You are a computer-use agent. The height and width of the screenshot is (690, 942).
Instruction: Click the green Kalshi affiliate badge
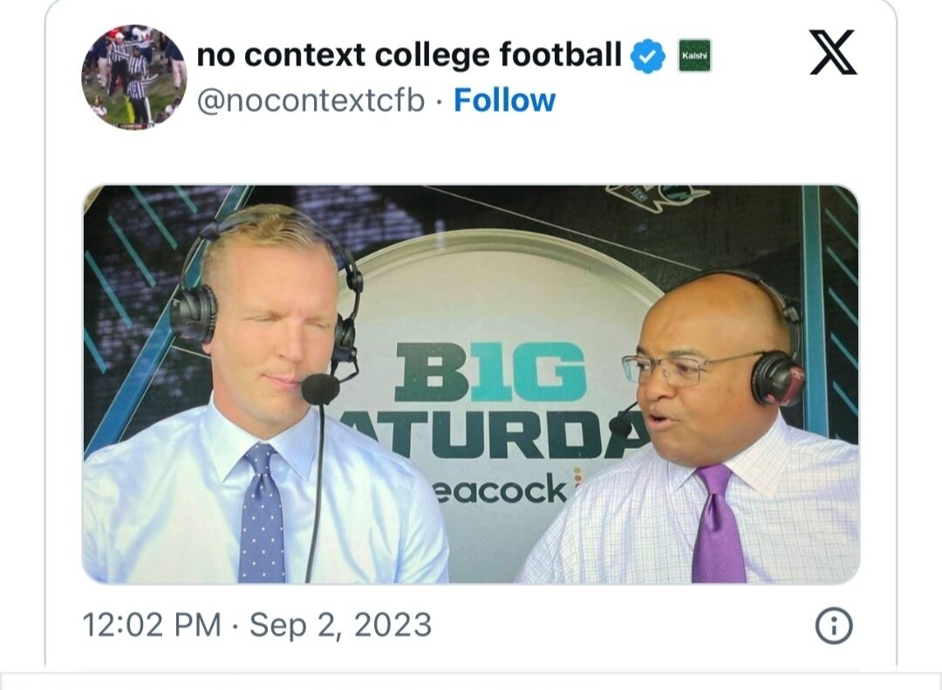click(x=694, y=55)
